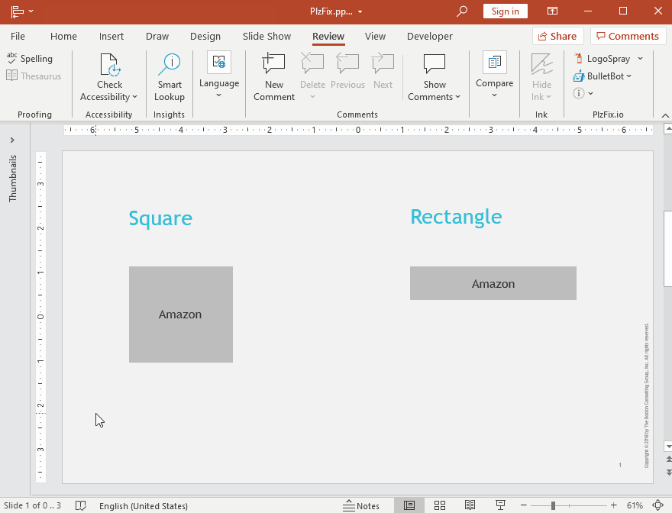Run the Spelling checker

[x=31, y=58]
